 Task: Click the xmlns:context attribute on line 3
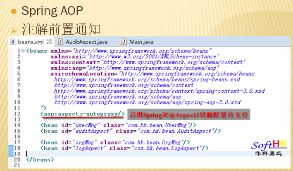(148, 62)
